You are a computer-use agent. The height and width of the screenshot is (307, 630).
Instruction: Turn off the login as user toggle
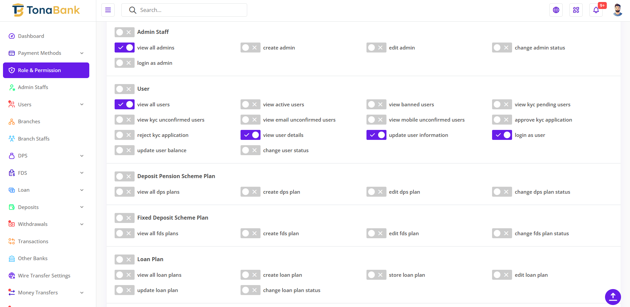(x=502, y=135)
